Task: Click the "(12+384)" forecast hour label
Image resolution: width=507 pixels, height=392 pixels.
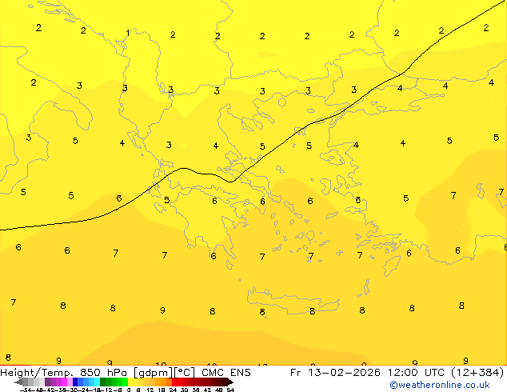Action: tap(477, 373)
